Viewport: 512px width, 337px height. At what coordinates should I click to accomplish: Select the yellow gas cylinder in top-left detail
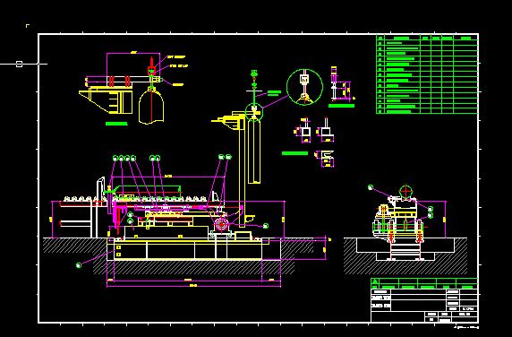pyautogui.click(x=151, y=107)
